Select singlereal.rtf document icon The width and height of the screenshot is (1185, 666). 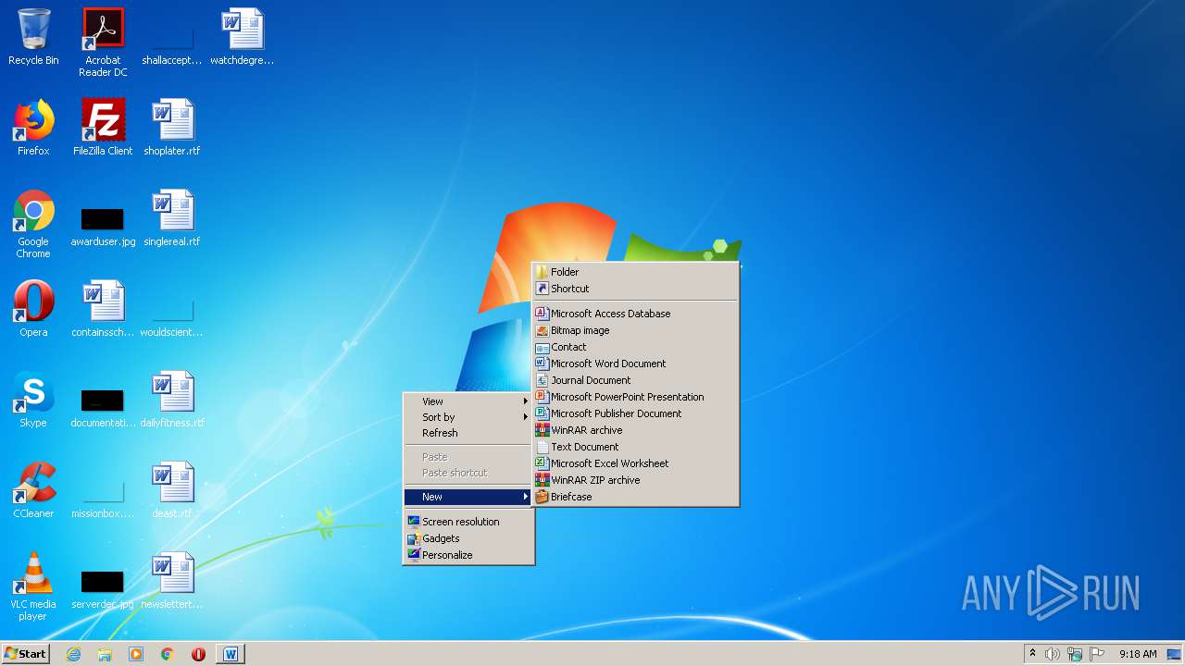[x=172, y=218]
